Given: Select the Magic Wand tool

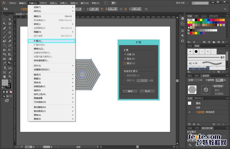Looking at the screenshot, I should pyautogui.click(x=4, y=24).
